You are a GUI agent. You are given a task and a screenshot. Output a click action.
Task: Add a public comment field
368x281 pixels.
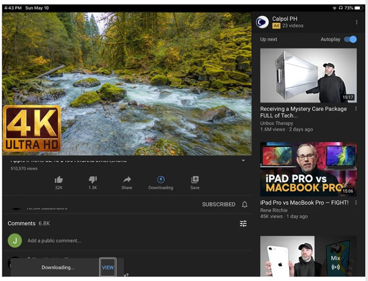(x=54, y=241)
